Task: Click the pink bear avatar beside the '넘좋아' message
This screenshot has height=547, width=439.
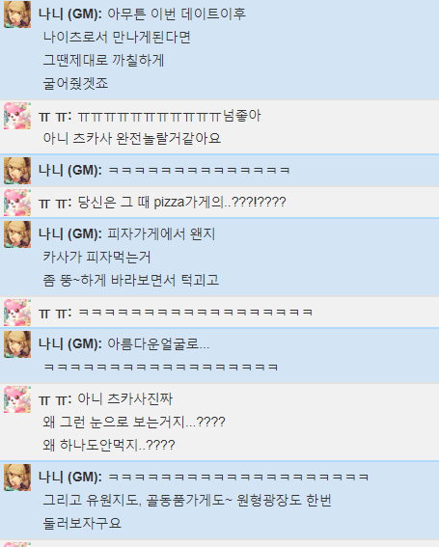Action: tap(17, 116)
